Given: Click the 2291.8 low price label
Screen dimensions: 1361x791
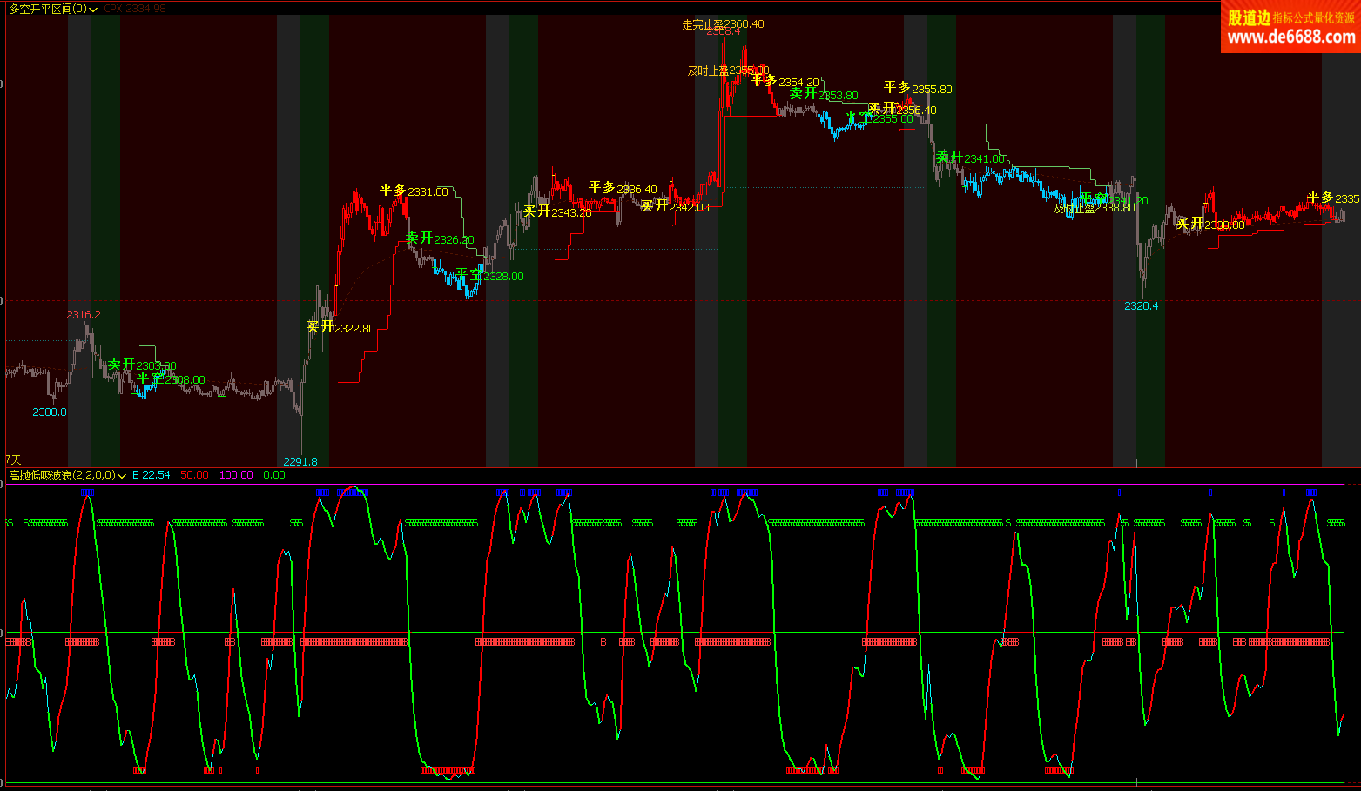Looking at the screenshot, I should coord(300,461).
